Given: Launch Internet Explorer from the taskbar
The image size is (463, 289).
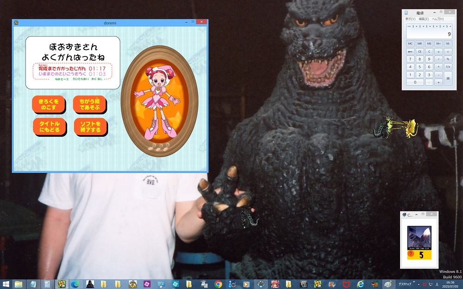Looking at the screenshot, I should [x=360, y=284].
